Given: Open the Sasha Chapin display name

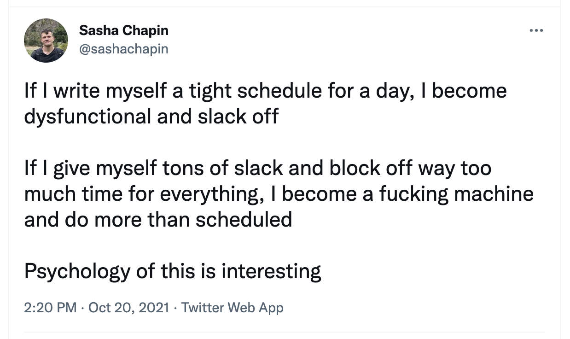Looking at the screenshot, I should (x=123, y=31).
